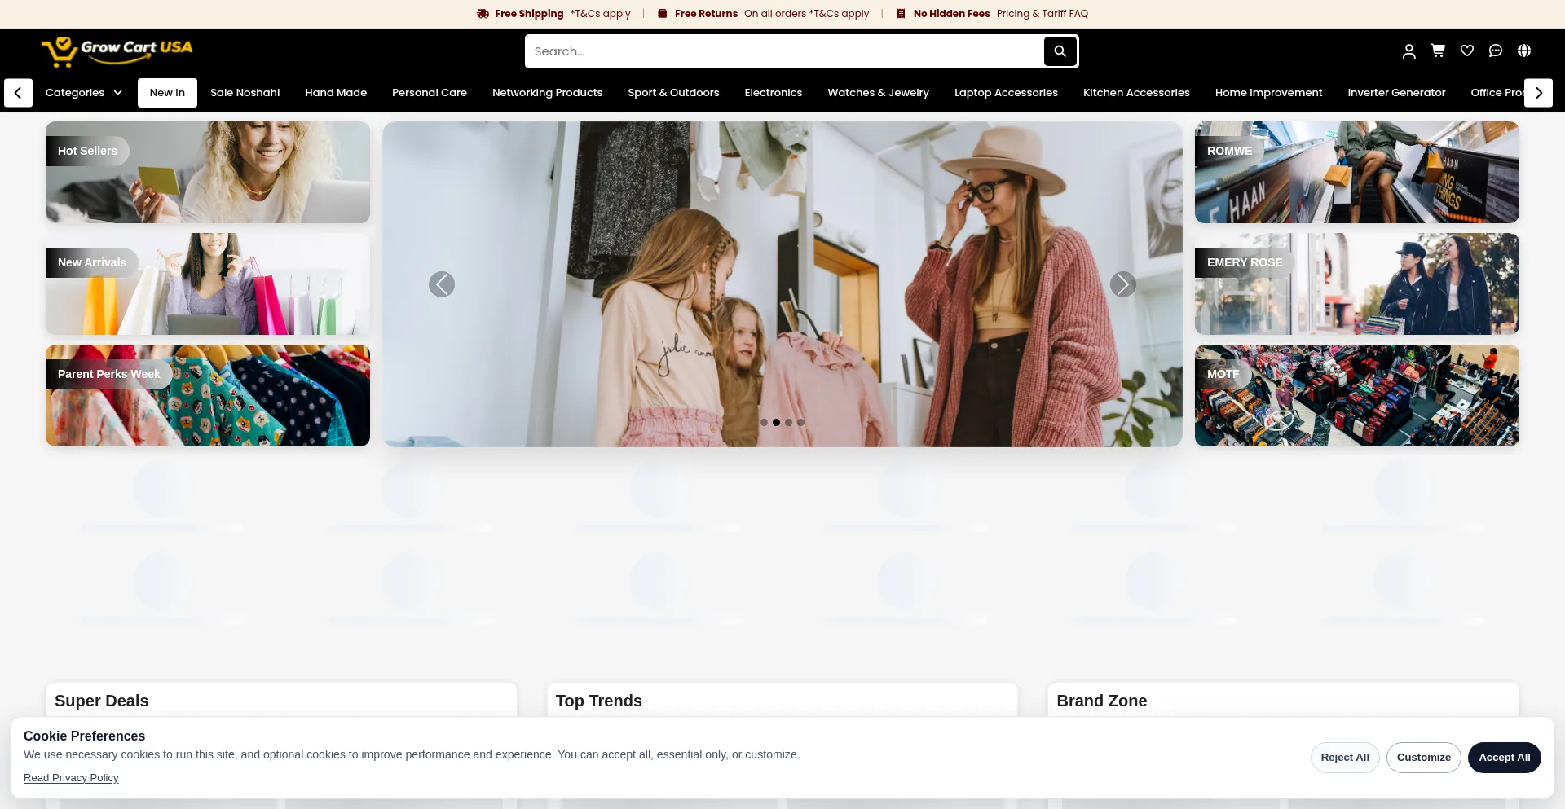Open the Parent Perks Week banner
Image resolution: width=1565 pixels, height=809 pixels.
click(208, 396)
